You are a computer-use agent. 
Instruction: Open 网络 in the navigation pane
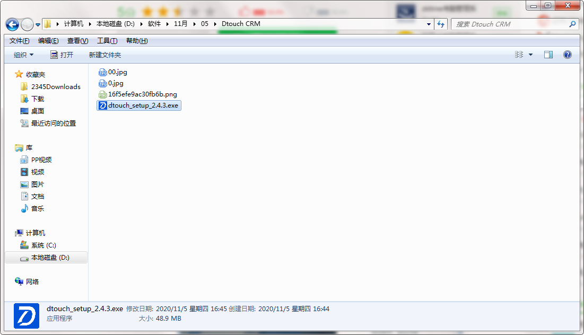[32, 282]
